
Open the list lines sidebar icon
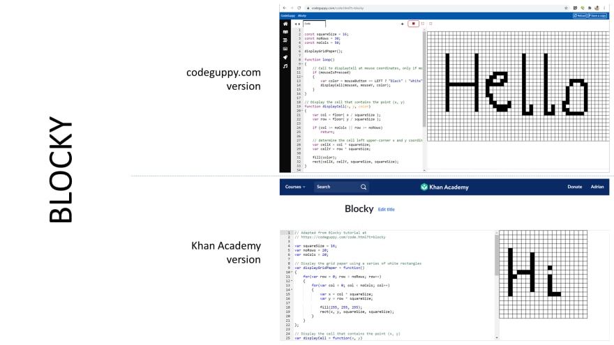click(285, 40)
